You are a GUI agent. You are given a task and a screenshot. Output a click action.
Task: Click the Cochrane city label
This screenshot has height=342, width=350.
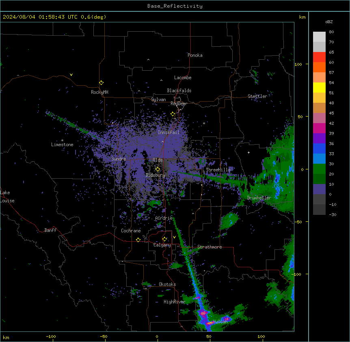[x=131, y=231]
